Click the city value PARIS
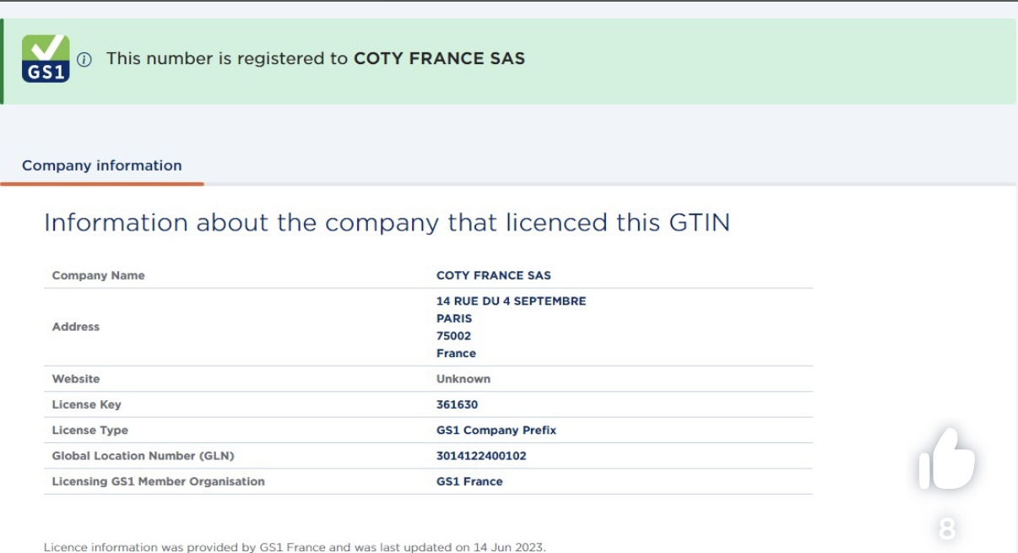The image size is (1018, 553). click(x=454, y=318)
